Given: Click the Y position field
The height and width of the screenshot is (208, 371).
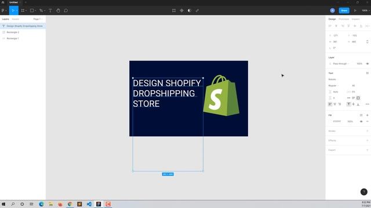Looking at the screenshot, I should click(x=354, y=36).
